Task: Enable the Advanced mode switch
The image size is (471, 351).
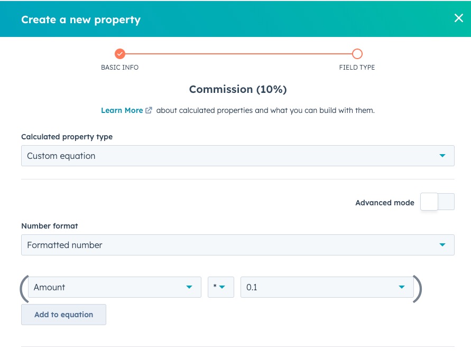Action: click(x=437, y=202)
